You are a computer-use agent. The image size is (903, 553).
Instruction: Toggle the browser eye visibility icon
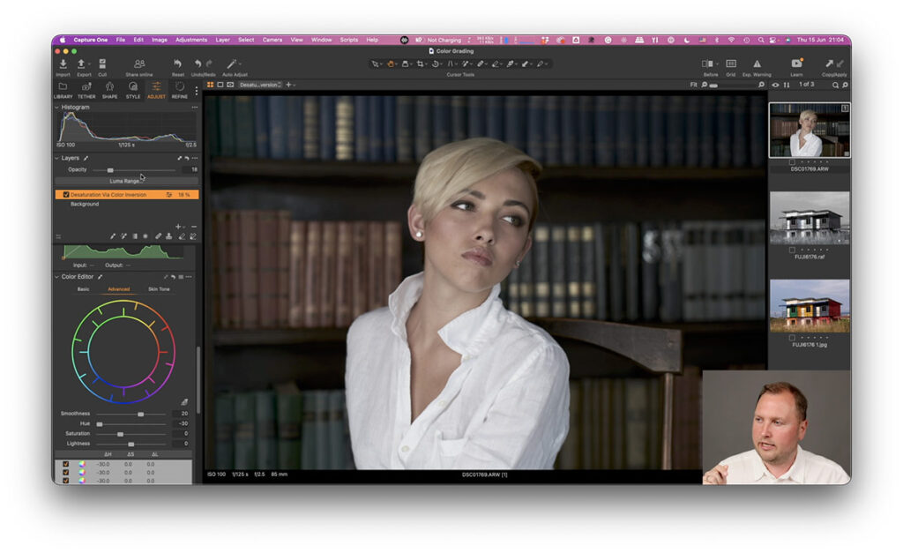pos(775,86)
